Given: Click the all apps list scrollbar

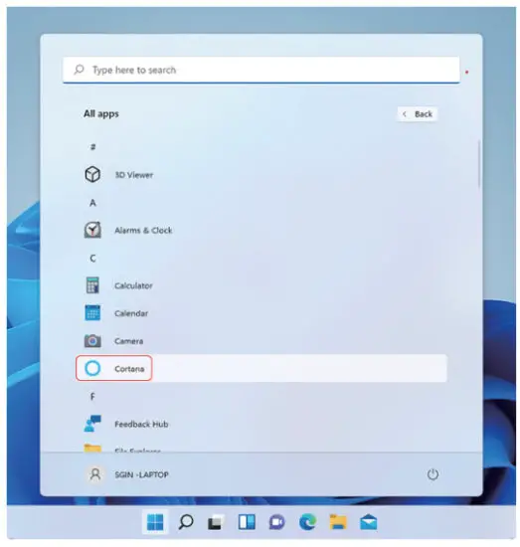Looking at the screenshot, I should tap(479, 164).
